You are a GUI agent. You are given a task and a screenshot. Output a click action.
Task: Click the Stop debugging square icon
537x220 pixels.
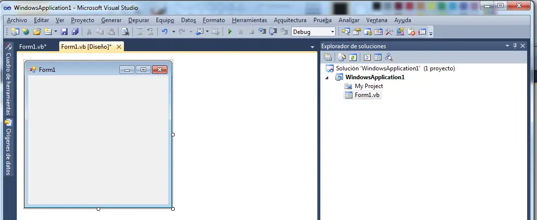pos(252,32)
